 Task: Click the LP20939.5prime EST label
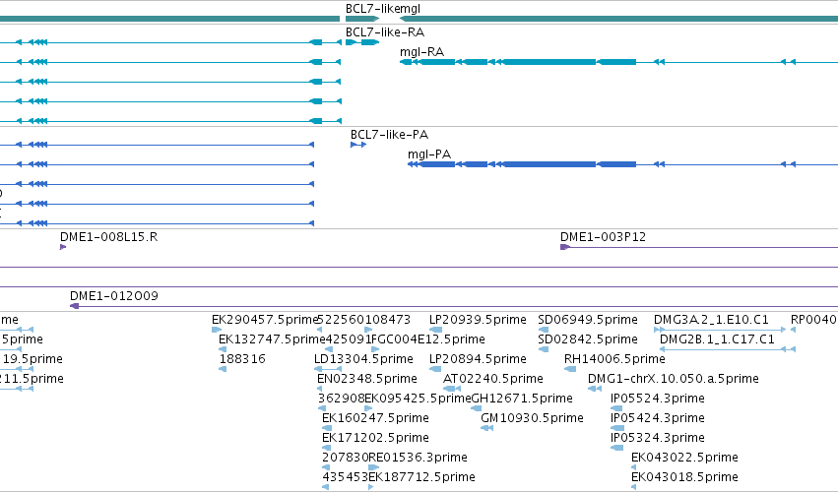tap(478, 320)
